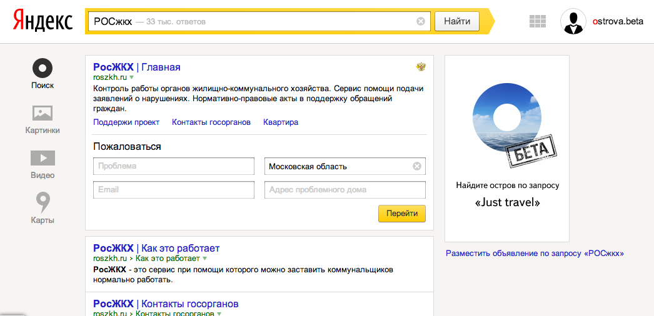Switch to Видео search
Image resolution: width=654 pixels, height=316 pixels.
pyautogui.click(x=43, y=165)
